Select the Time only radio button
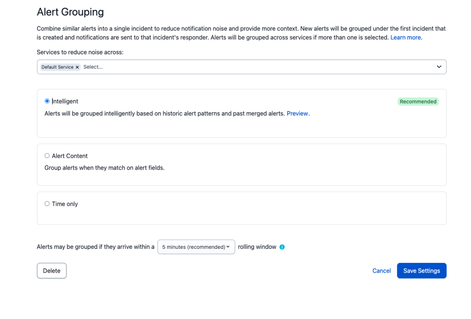Viewport: 471px width, 319px height. point(47,204)
